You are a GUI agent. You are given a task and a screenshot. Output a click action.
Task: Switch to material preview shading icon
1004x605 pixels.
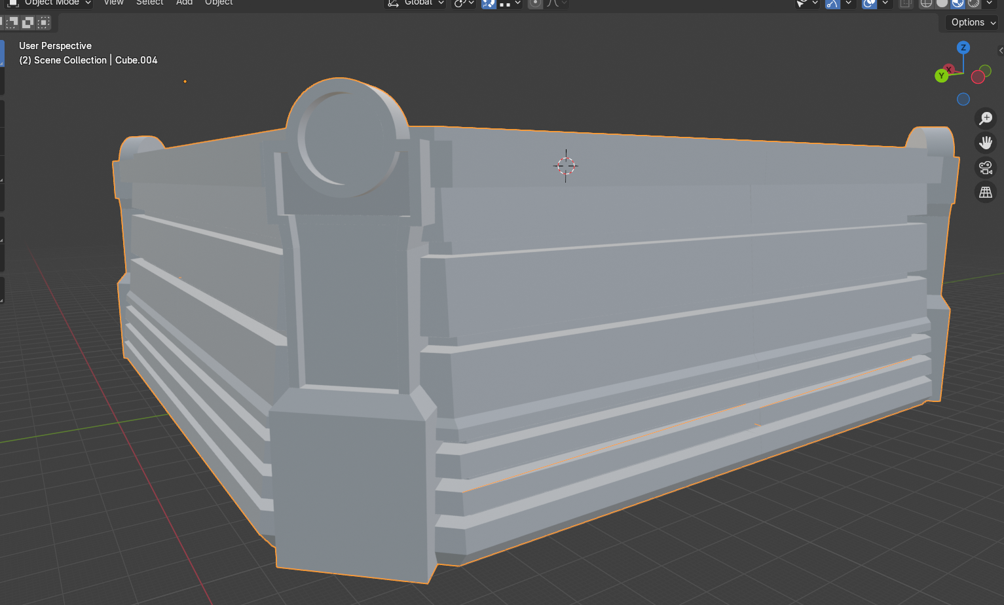coord(958,3)
